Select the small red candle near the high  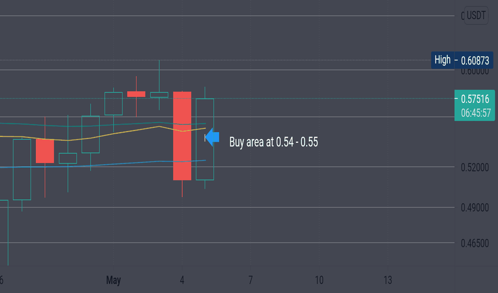(x=136, y=94)
